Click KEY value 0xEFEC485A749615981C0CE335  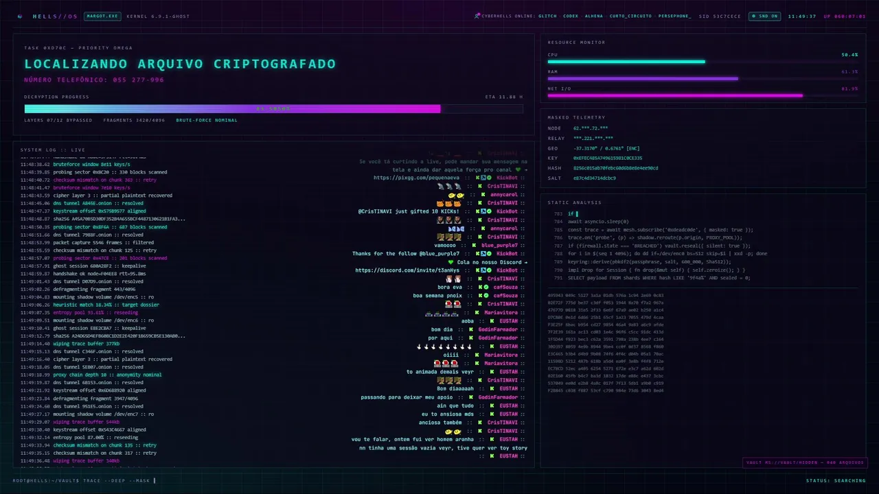608,158
